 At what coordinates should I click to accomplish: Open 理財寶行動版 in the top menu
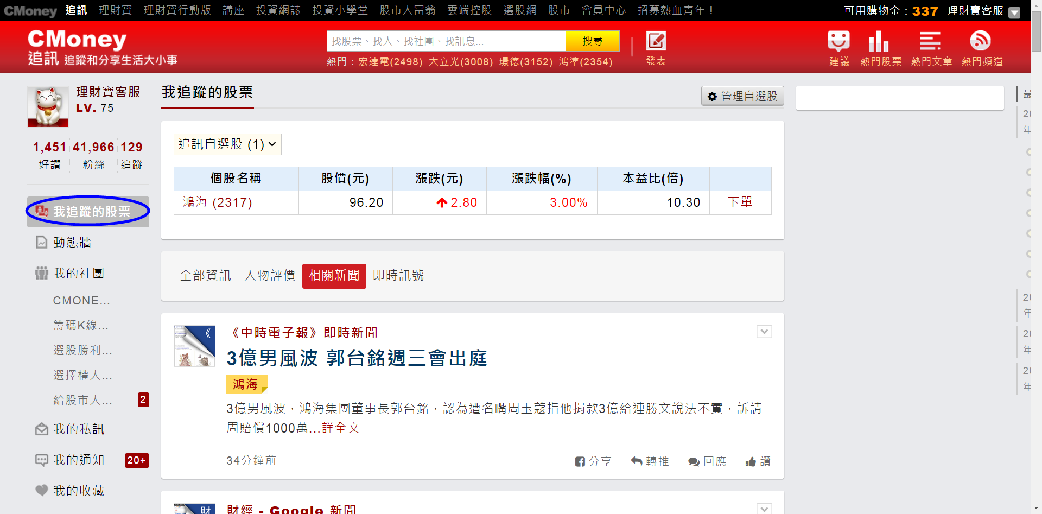[177, 10]
